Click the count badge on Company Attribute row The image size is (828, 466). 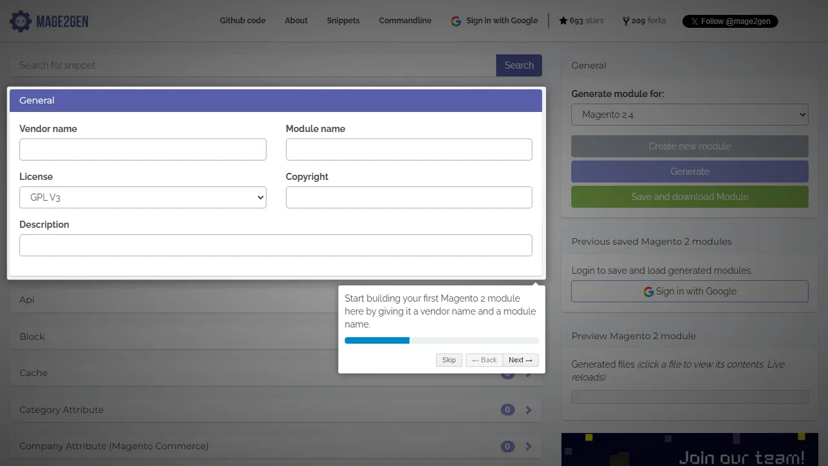pos(508,447)
